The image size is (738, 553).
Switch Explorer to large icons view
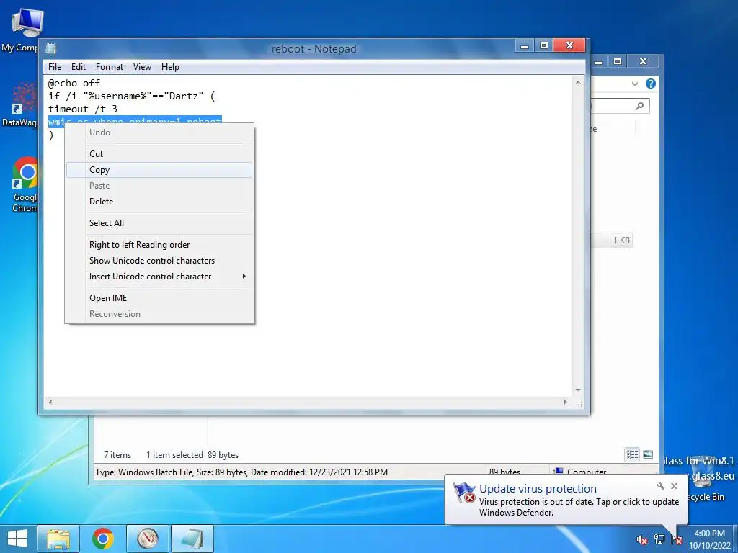pyautogui.click(x=648, y=454)
